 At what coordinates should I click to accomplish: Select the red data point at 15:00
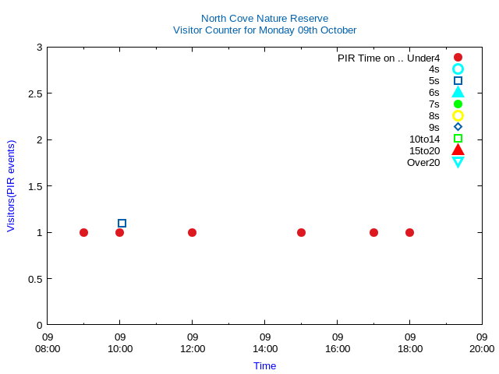tap(301, 232)
